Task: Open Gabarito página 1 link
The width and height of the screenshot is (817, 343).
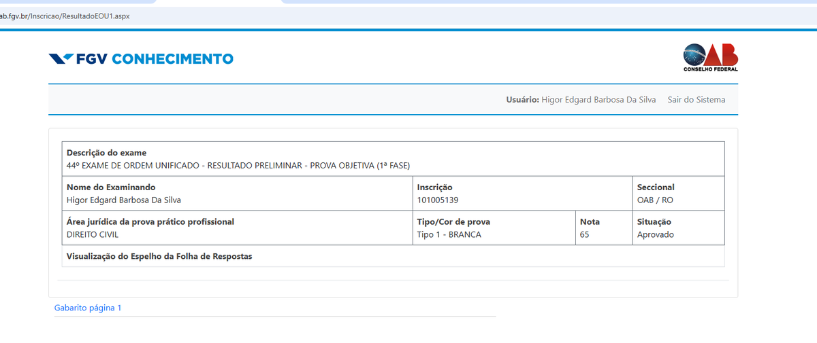Action: coord(88,308)
